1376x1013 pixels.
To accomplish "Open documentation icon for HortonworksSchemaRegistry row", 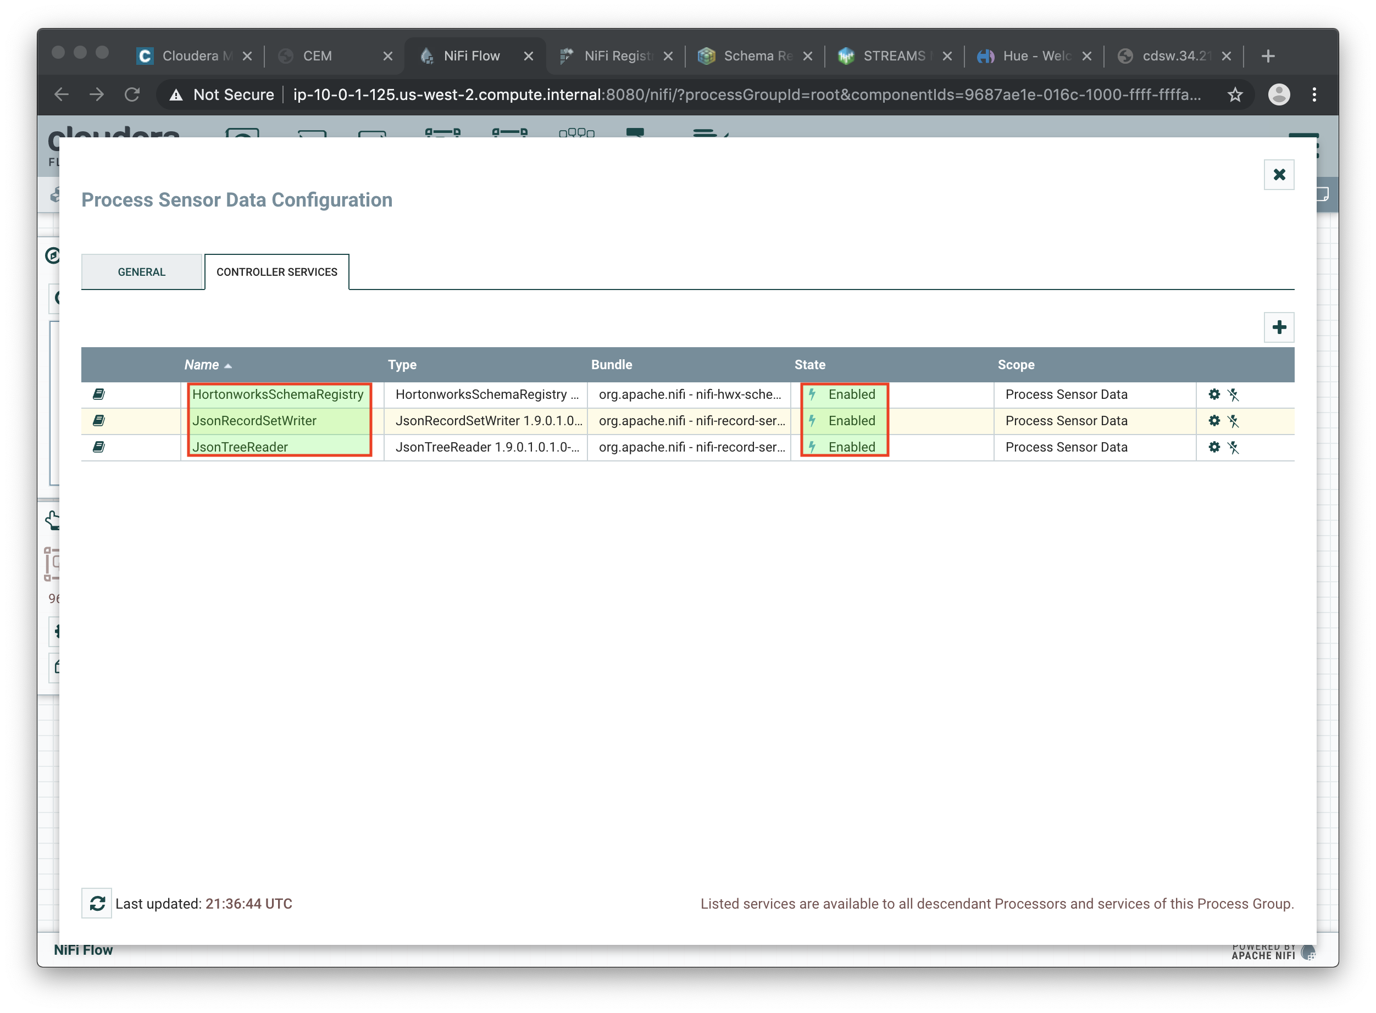I will (99, 394).
